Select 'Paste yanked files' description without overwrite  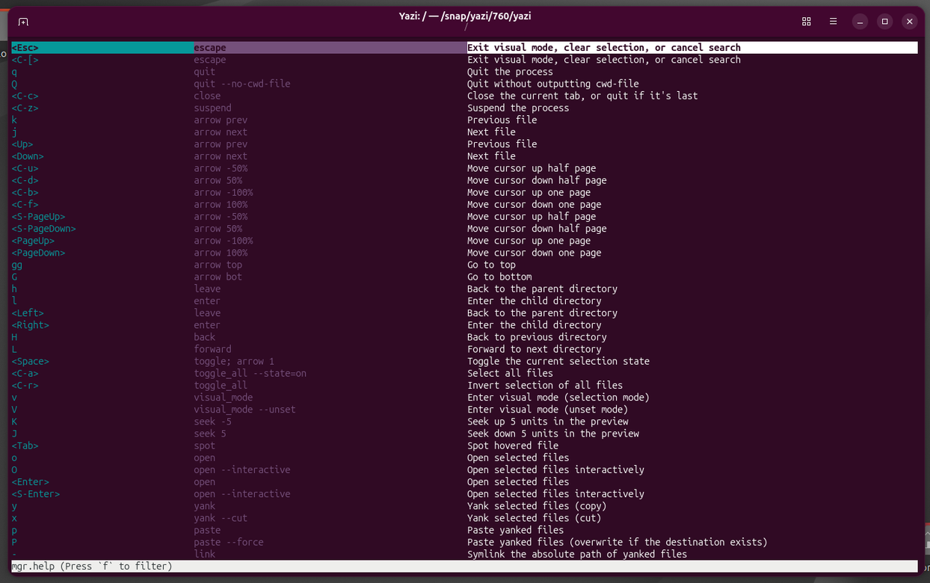[516, 530]
